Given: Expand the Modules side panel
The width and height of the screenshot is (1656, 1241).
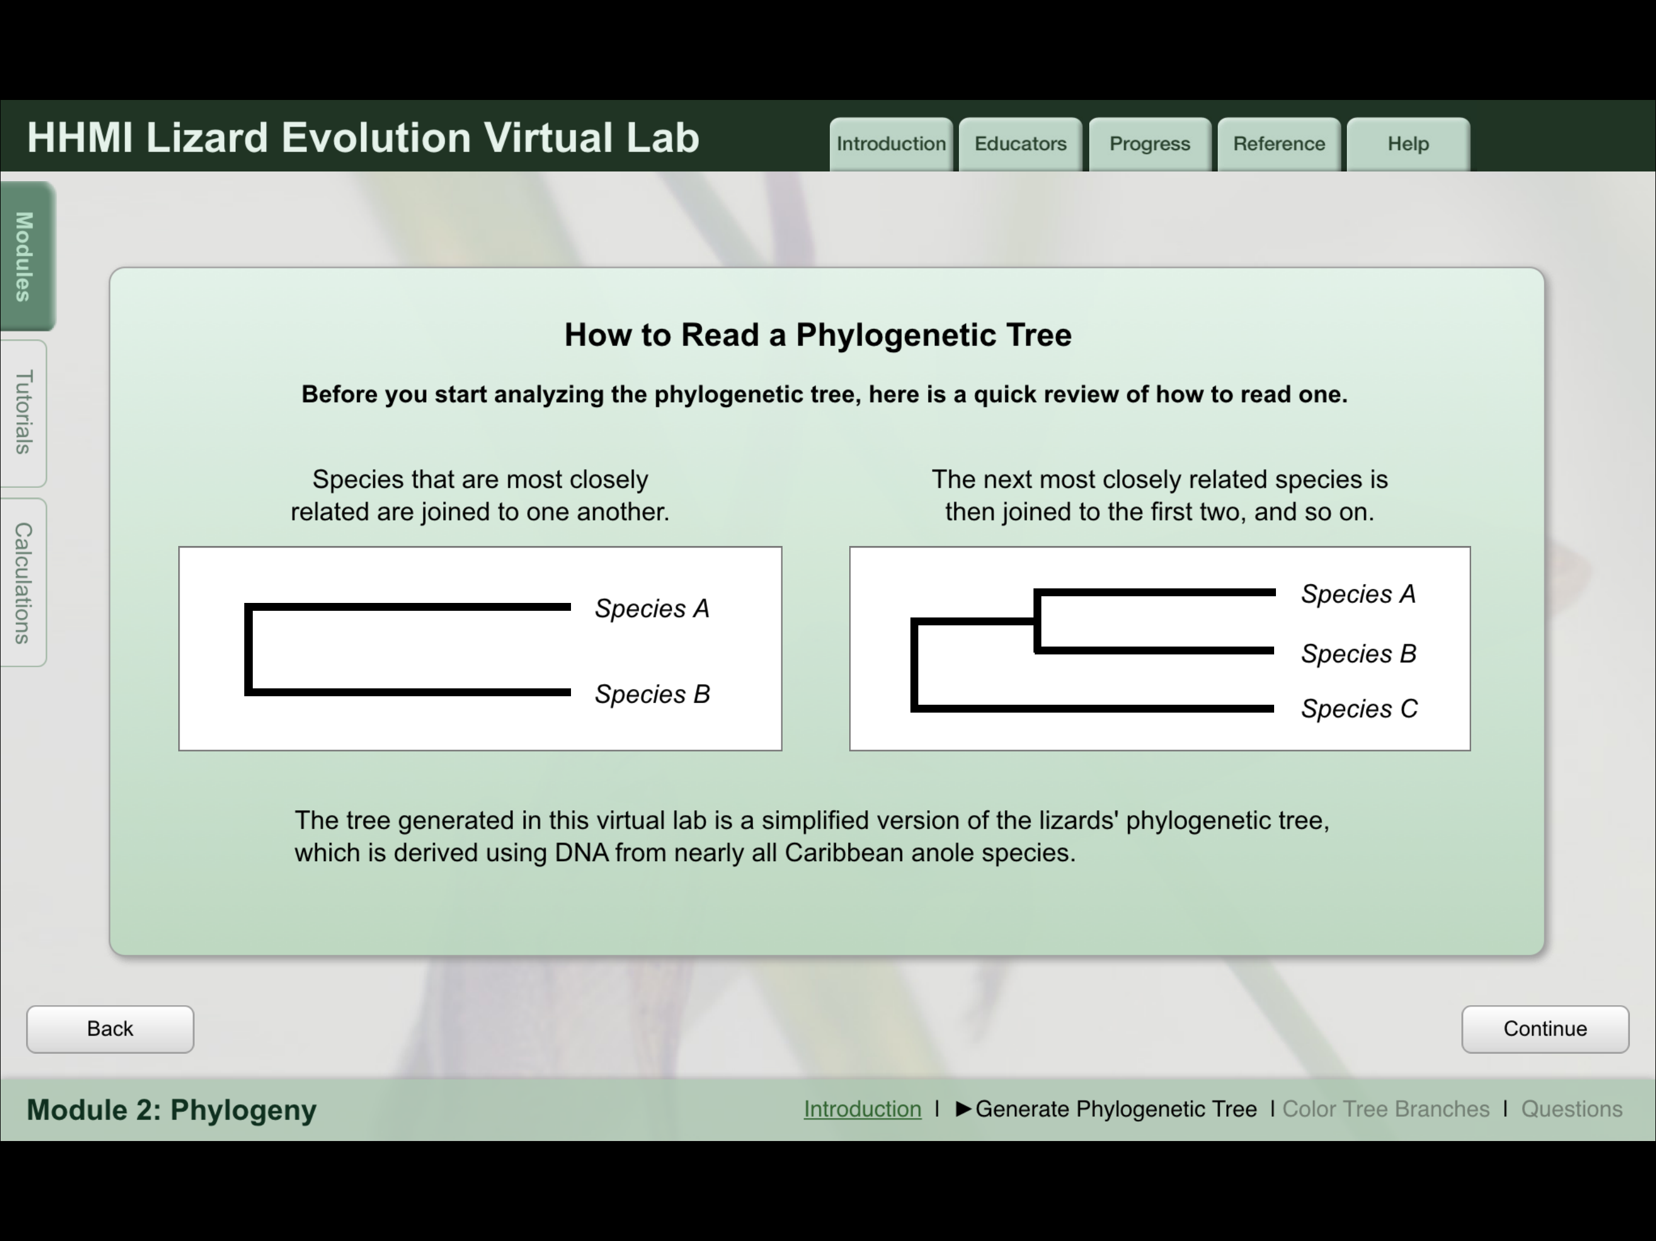Looking at the screenshot, I should point(25,256).
